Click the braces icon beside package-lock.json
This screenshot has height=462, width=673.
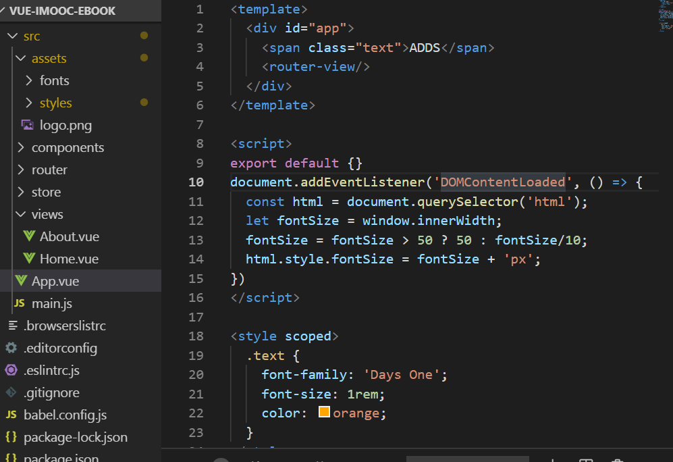[11, 437]
